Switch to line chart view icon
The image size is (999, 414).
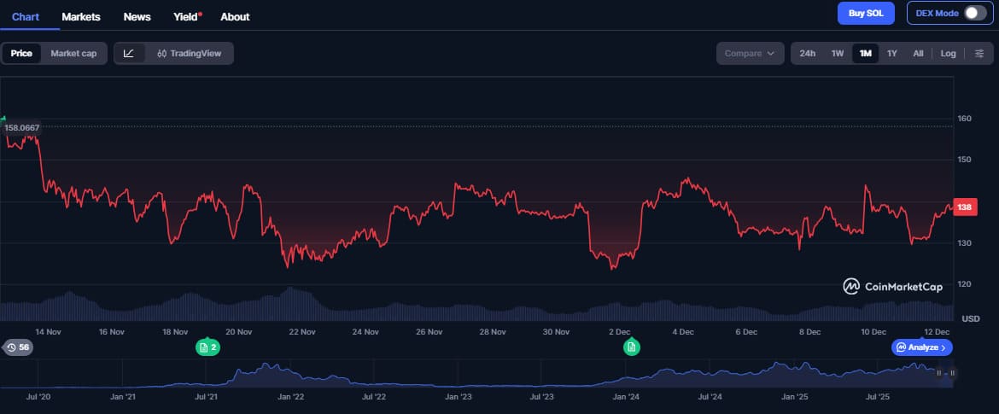point(129,53)
